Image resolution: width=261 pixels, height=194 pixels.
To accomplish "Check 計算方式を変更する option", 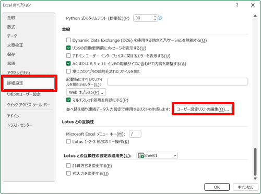I will coord(68,165).
